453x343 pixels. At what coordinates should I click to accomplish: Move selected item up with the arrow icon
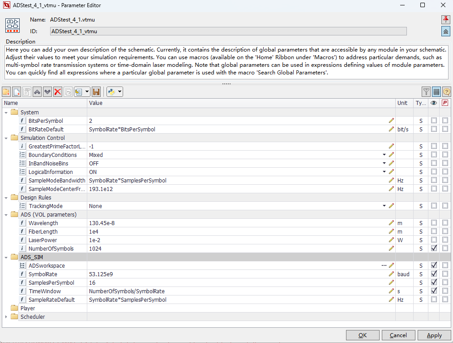click(37, 92)
